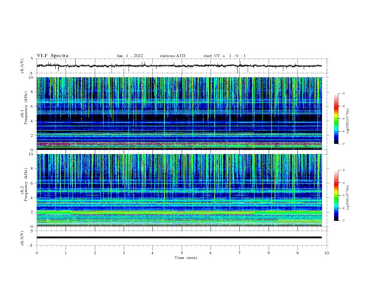Click the 'log(PSD)' label beside ch.1 color bar

pos(348,121)
